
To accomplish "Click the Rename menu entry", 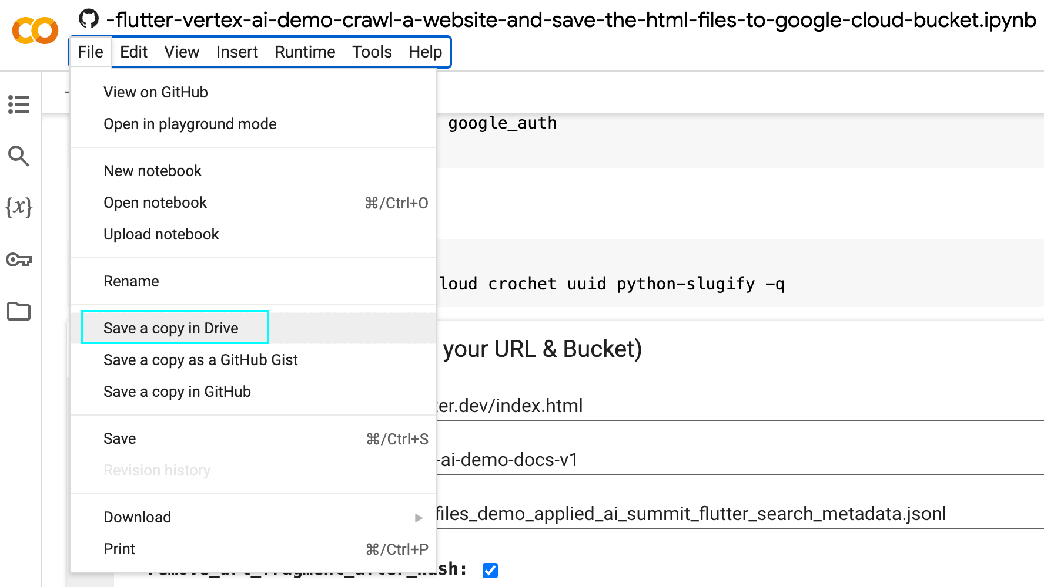I will [x=131, y=281].
